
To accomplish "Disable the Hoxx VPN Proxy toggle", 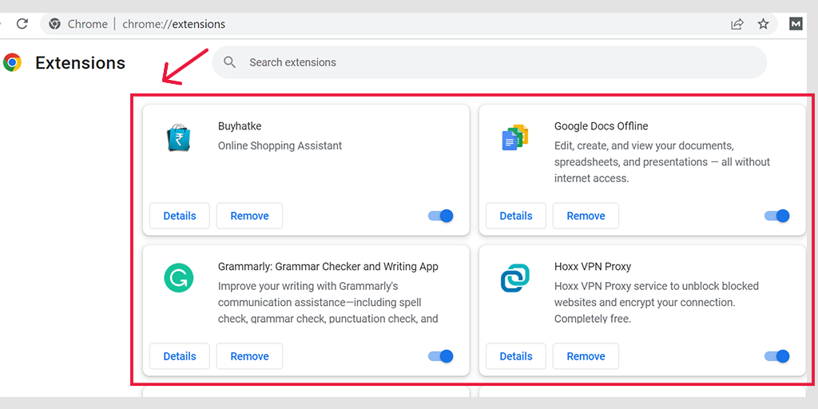I will point(777,356).
